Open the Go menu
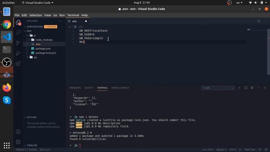The width and height of the screenshot is (270, 152). [x=55, y=15]
